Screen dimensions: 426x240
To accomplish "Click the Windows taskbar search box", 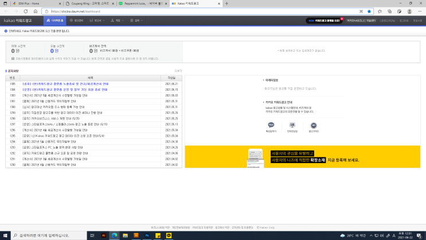I will coord(49,235).
